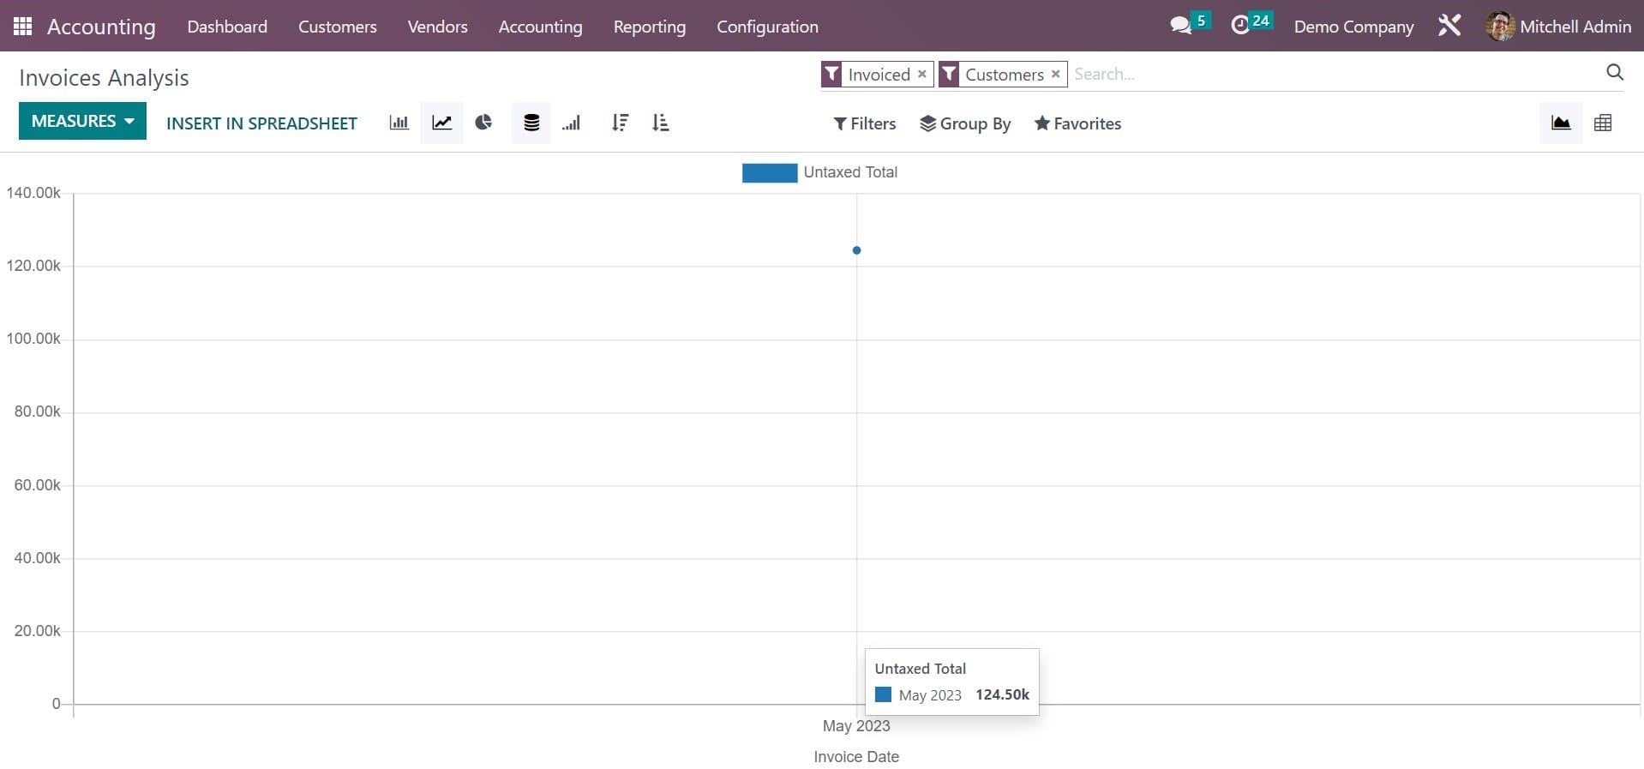The height and width of the screenshot is (769, 1644).
Task: Click the search magnifier icon
Action: coord(1615,73)
